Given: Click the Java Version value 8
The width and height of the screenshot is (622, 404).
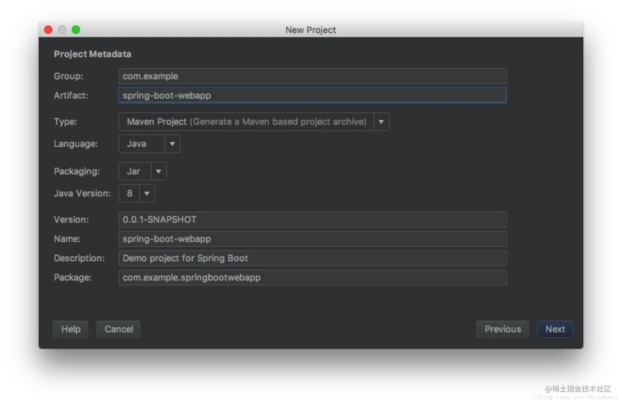Looking at the screenshot, I should 129,193.
